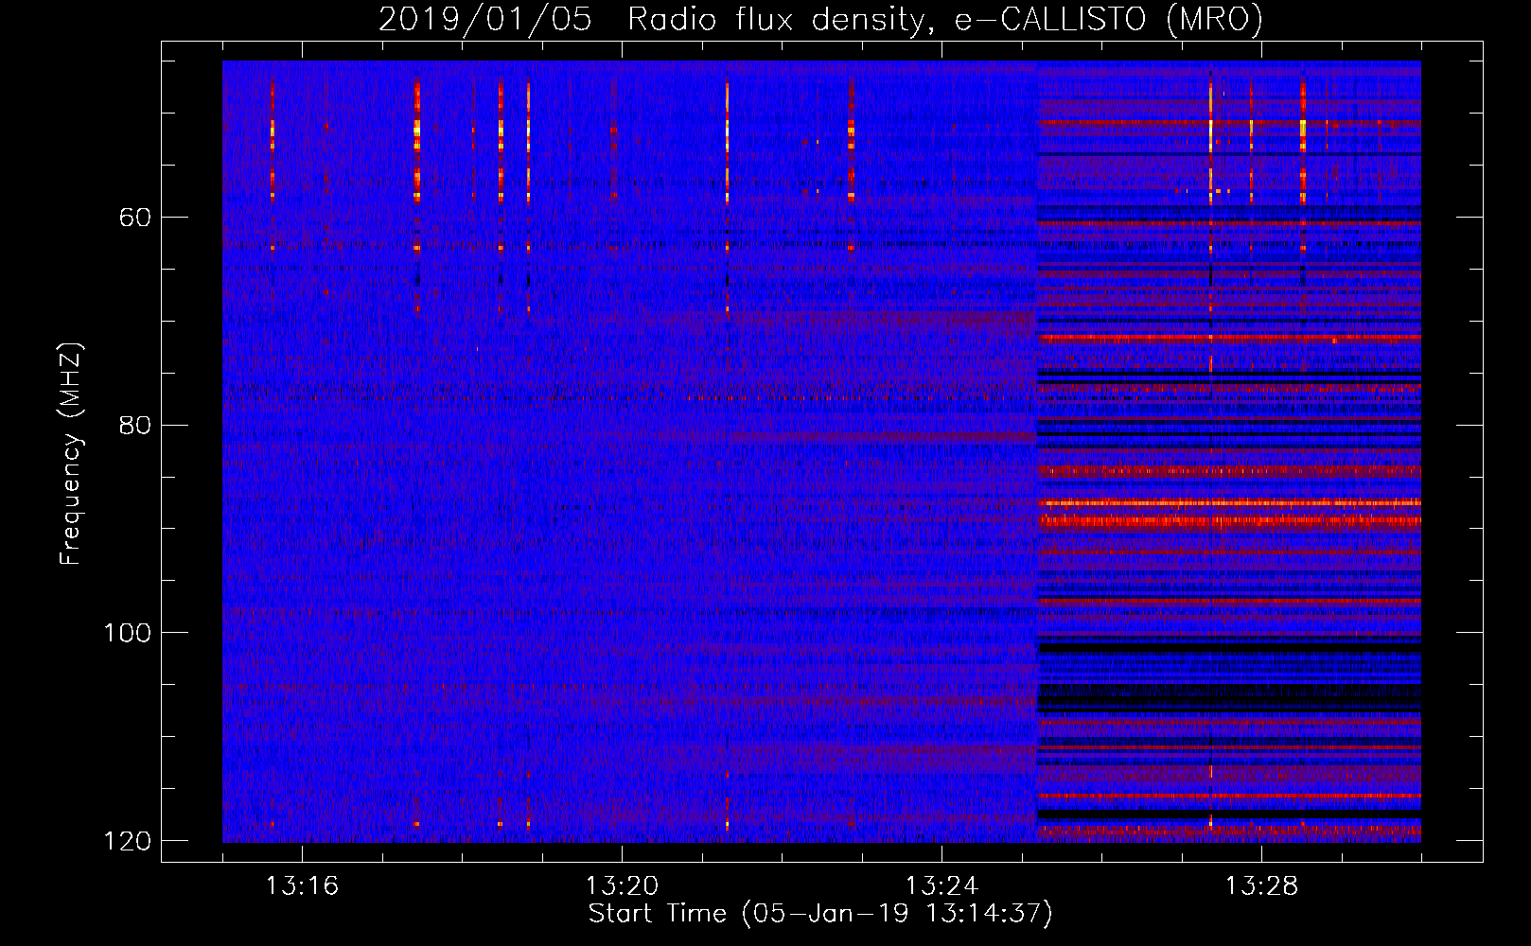Screen dimensions: 1531x946
Task: Click the "60" frequency tick label
Action: click(135, 218)
